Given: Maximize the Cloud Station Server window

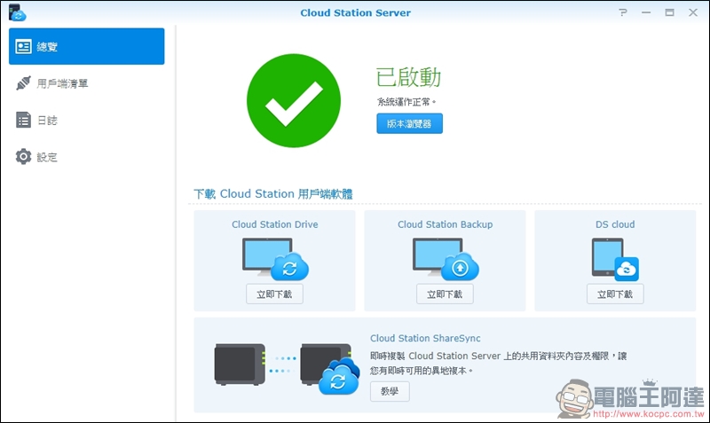Looking at the screenshot, I should point(670,12).
